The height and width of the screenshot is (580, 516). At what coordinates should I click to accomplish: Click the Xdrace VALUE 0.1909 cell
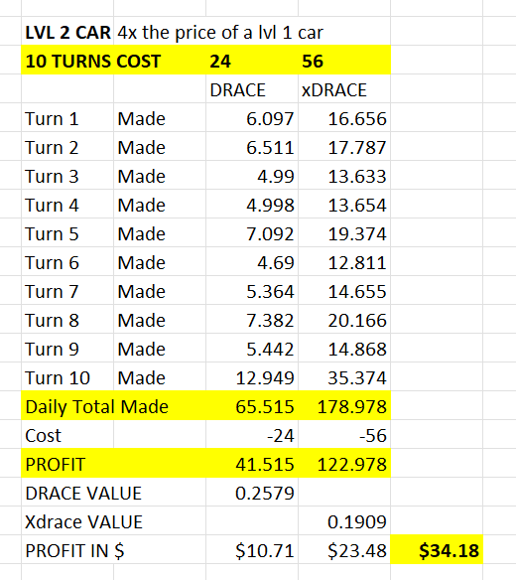pos(344,522)
